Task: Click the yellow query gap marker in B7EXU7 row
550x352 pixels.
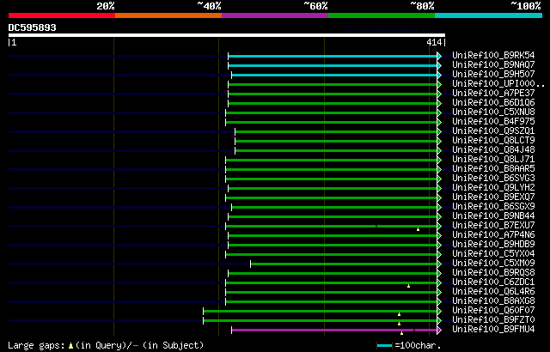Action: 418,229
